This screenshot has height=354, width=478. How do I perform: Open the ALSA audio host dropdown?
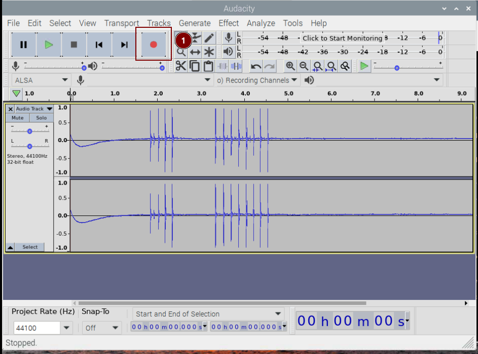(41, 80)
